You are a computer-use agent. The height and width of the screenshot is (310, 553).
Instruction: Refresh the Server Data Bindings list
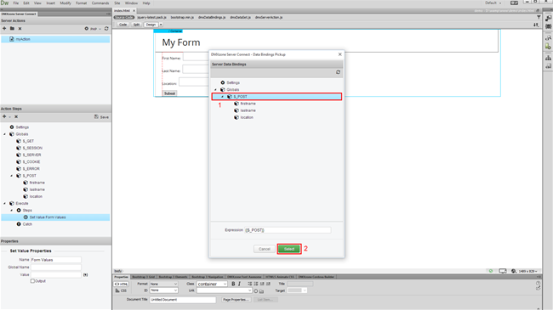coord(338,72)
